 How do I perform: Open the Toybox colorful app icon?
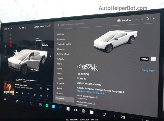click(x=84, y=111)
